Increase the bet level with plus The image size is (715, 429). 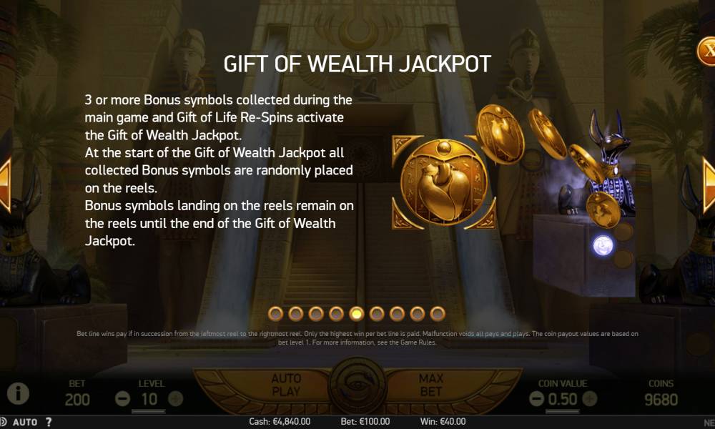176,398
